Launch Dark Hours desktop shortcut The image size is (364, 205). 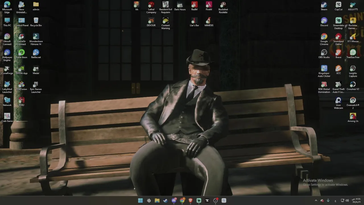tap(180, 6)
